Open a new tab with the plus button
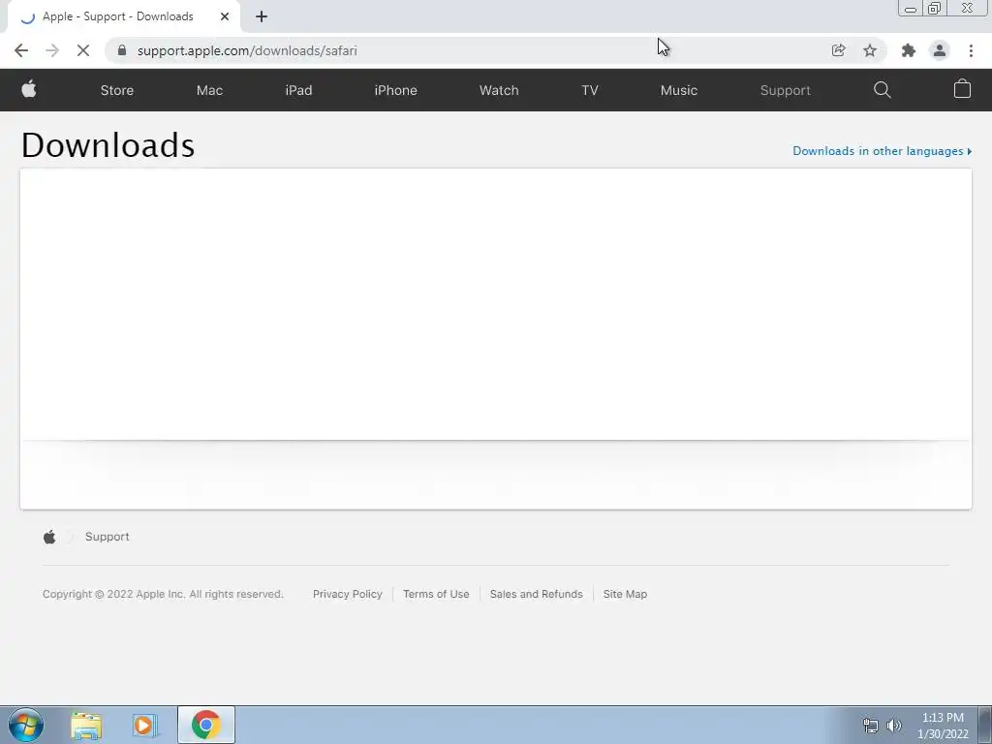This screenshot has height=744, width=992. [262, 16]
